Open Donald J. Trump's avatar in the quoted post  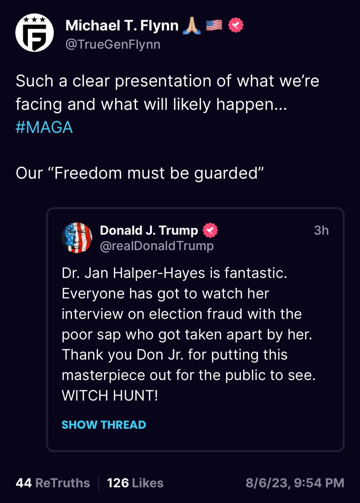[77, 238]
